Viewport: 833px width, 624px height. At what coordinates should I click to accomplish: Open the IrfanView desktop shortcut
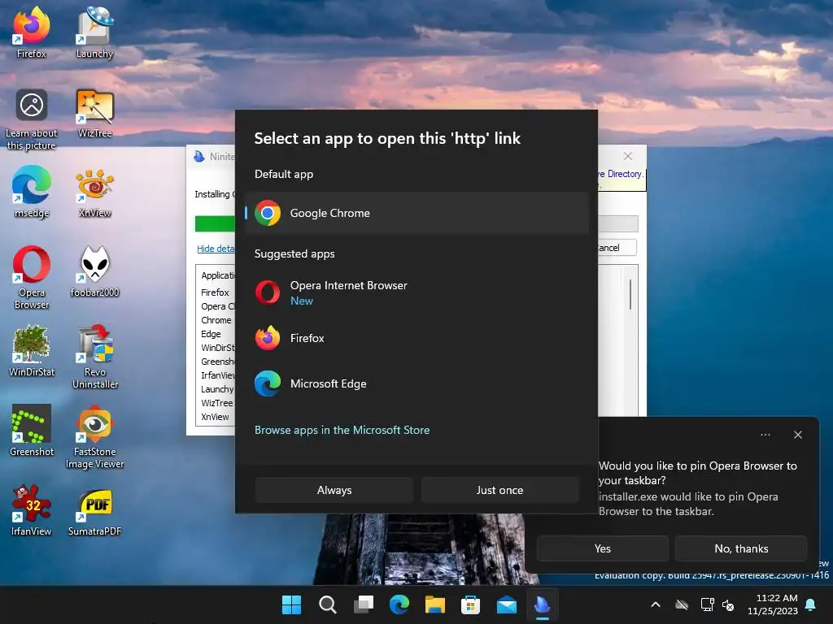32,509
